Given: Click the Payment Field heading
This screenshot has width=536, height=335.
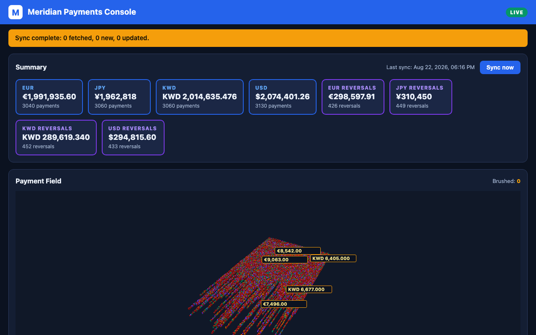Looking at the screenshot, I should coord(38,181).
